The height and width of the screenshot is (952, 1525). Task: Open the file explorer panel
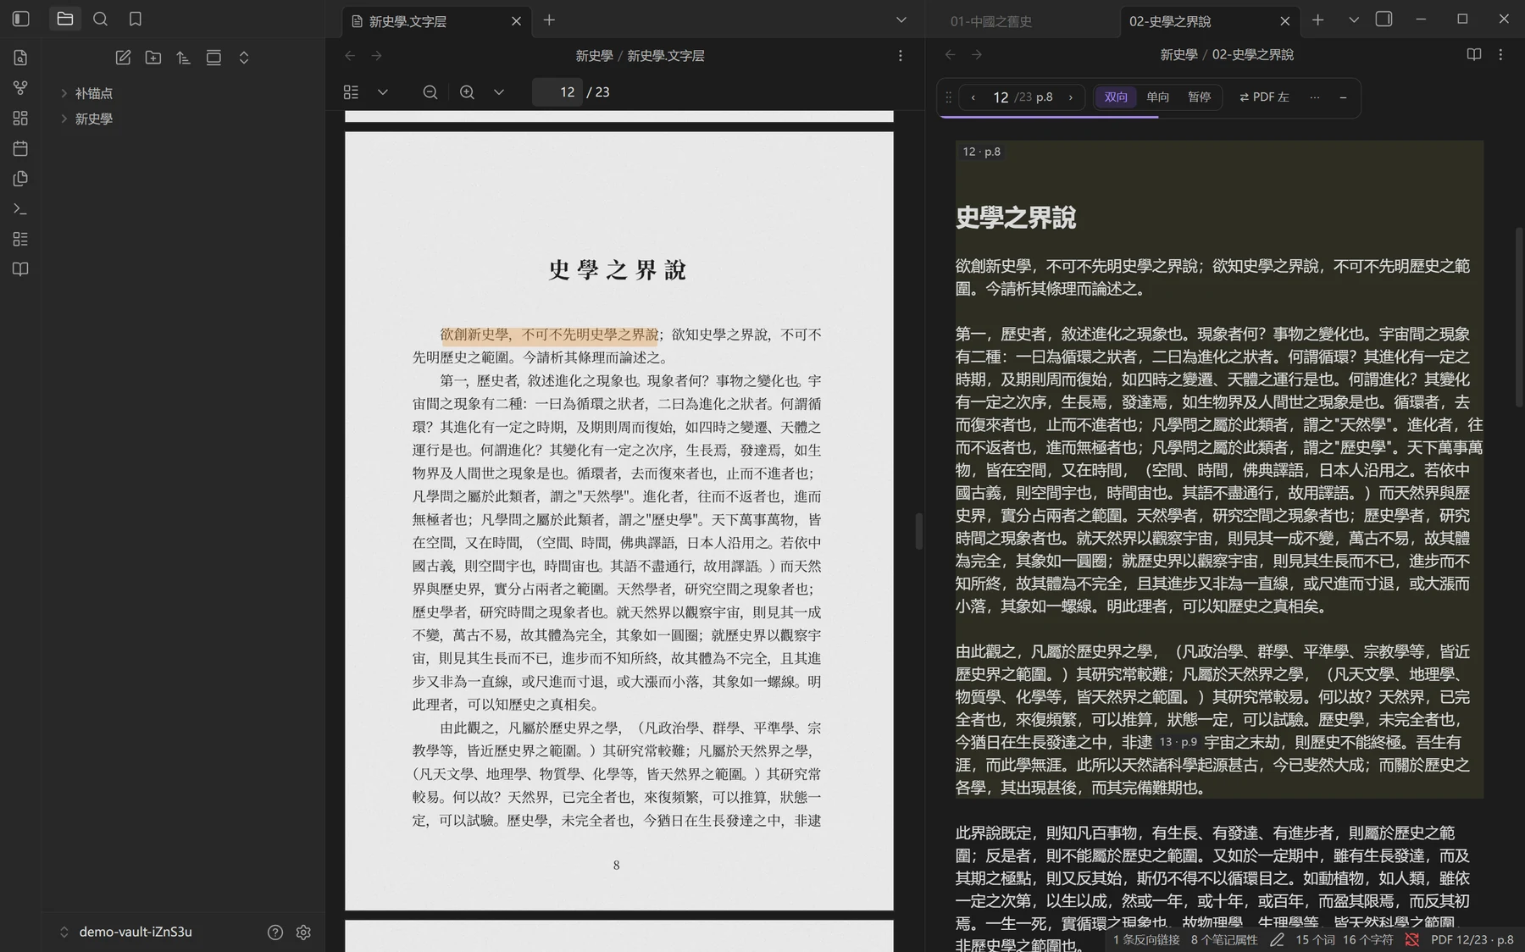(x=65, y=19)
